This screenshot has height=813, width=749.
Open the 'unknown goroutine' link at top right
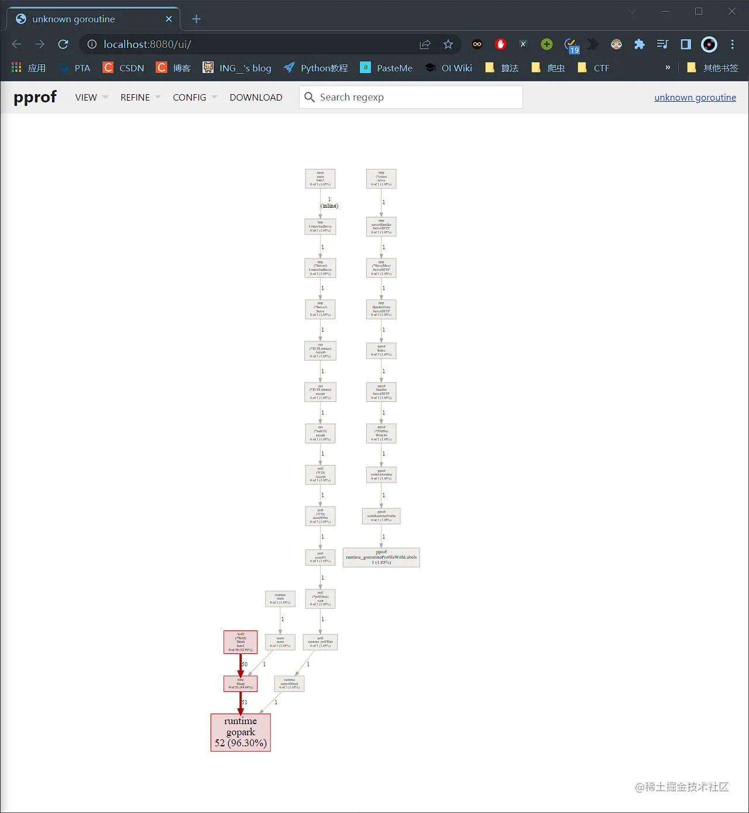(x=695, y=97)
